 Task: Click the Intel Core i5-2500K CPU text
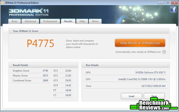pyautogui.click(x=142, y=79)
